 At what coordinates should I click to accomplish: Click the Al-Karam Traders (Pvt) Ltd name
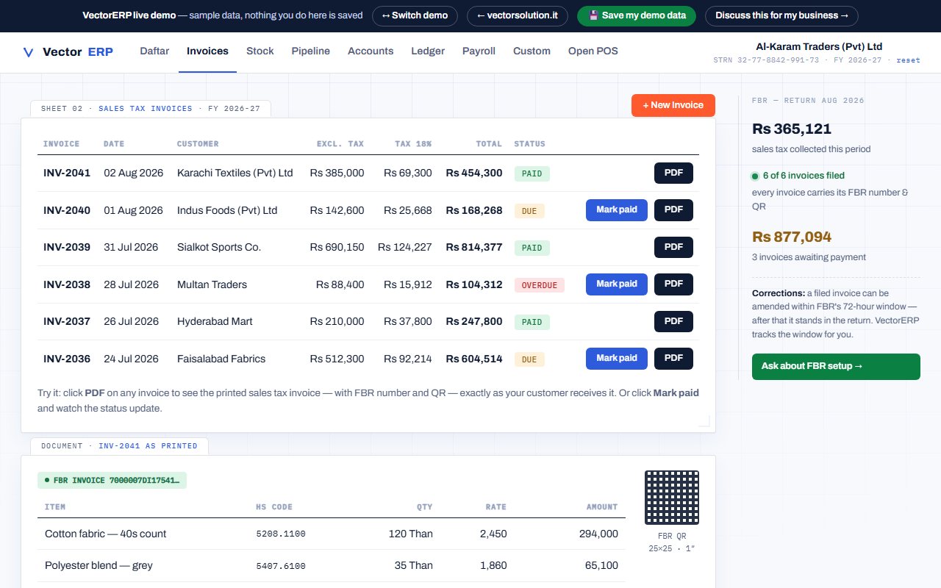(819, 46)
